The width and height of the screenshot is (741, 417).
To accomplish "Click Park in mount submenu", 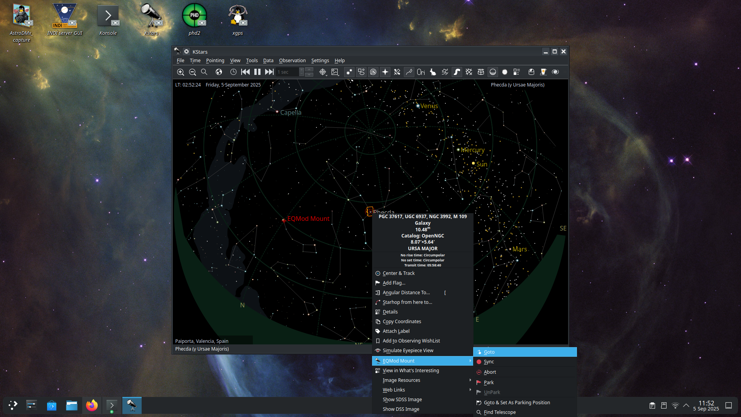I will pos(525,383).
